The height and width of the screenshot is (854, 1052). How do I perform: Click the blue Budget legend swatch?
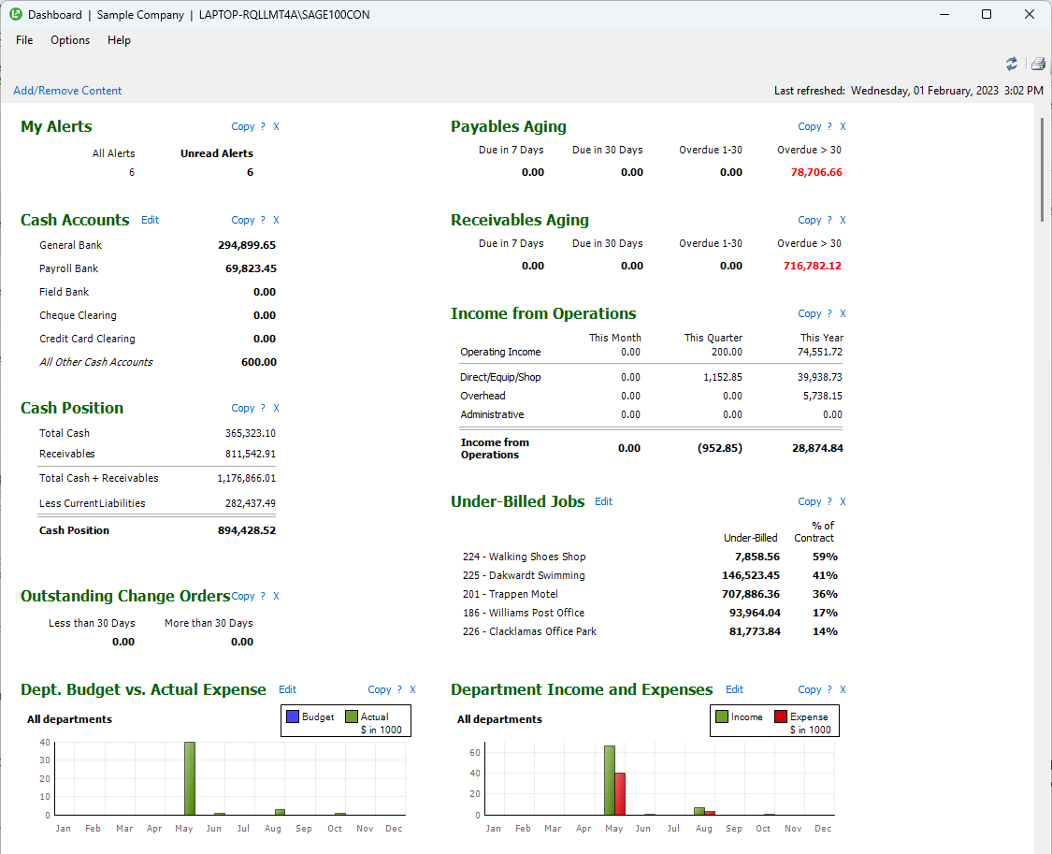click(x=293, y=717)
